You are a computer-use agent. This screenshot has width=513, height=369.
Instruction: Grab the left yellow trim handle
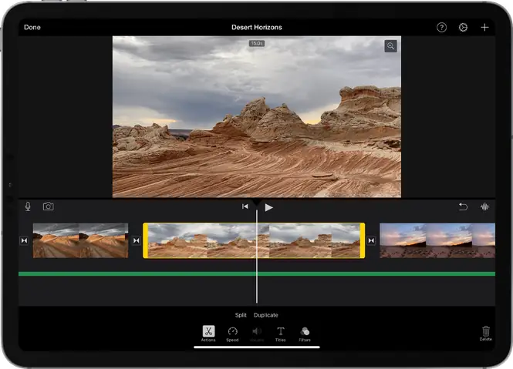(145, 240)
